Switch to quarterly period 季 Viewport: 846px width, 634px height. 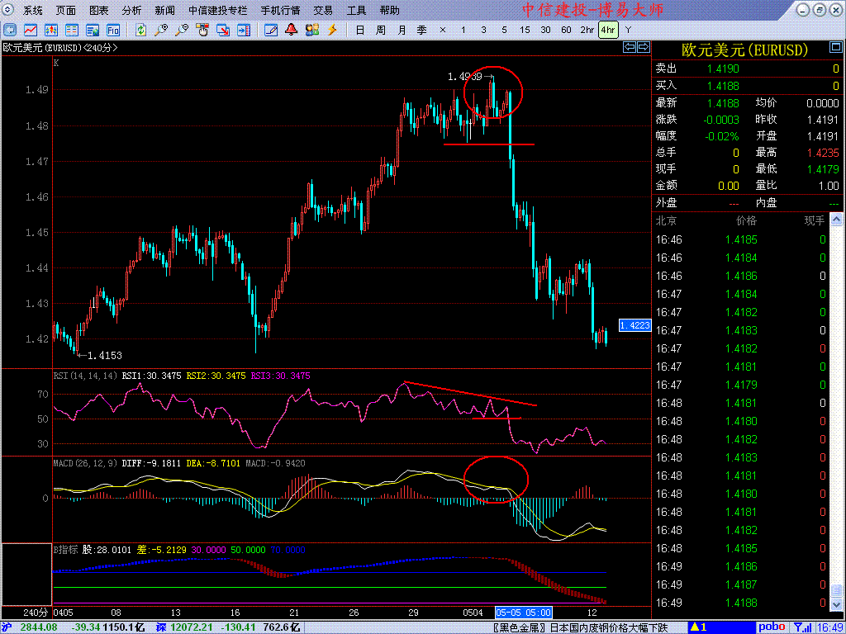click(422, 31)
